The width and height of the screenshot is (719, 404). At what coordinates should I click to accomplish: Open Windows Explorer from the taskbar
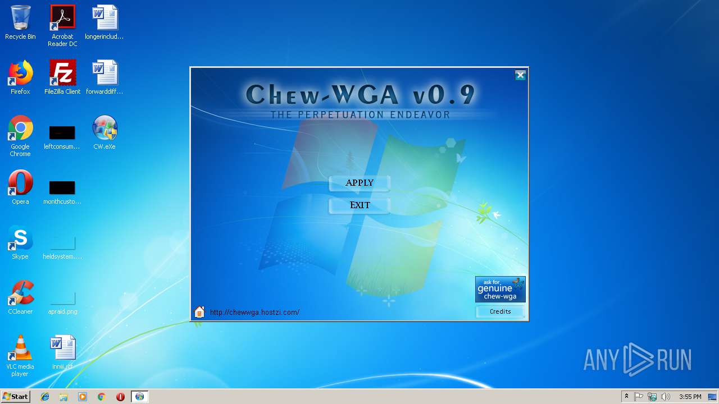tap(63, 397)
